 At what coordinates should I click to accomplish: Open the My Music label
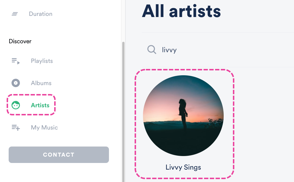(44, 127)
